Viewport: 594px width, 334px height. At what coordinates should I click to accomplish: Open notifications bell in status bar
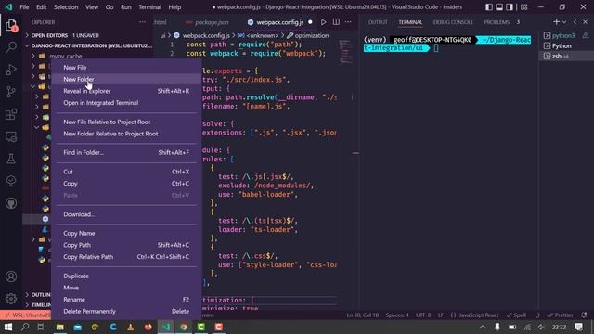[584, 315]
